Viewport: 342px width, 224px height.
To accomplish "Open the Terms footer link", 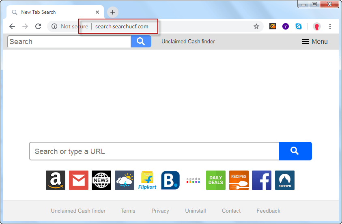I will coord(128,211).
